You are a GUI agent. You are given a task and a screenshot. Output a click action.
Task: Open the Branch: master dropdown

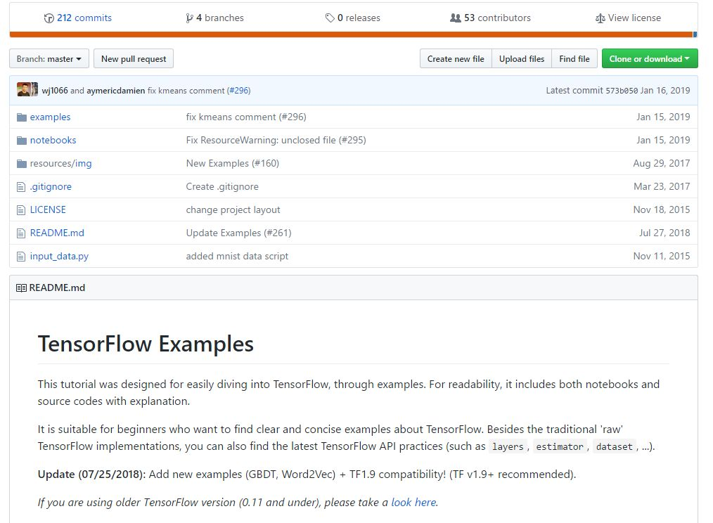49,58
